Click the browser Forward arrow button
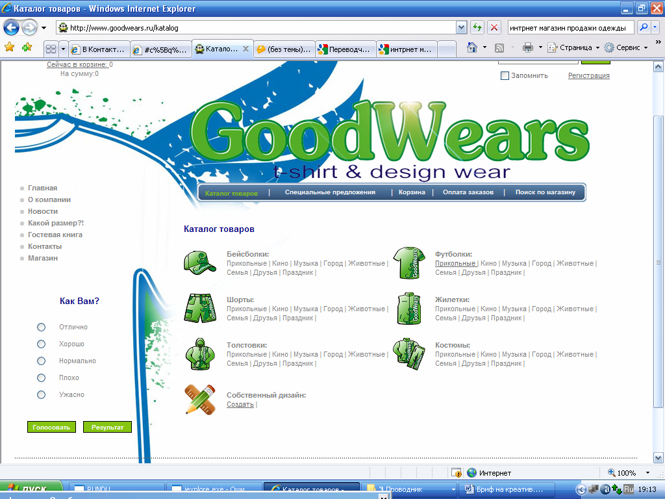665x499 pixels. [x=29, y=28]
